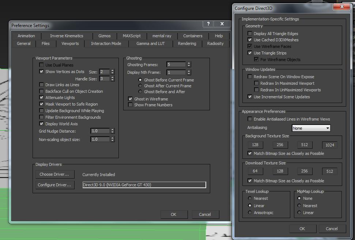
Task: Close the Preference Settings dialog
Action: tap(222, 23)
